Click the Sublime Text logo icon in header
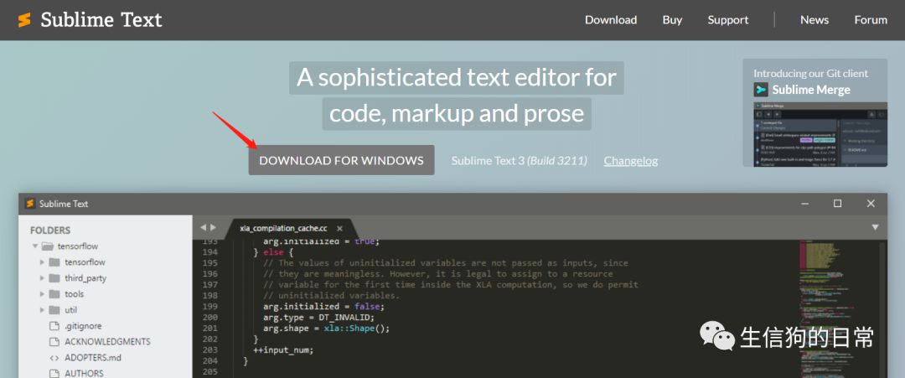The height and width of the screenshot is (378, 905). 24,20
